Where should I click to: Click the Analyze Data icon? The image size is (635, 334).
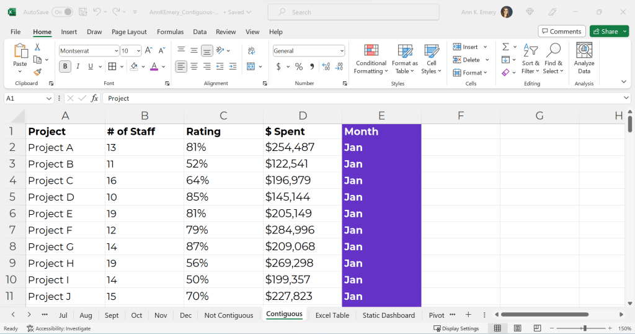tap(584, 51)
